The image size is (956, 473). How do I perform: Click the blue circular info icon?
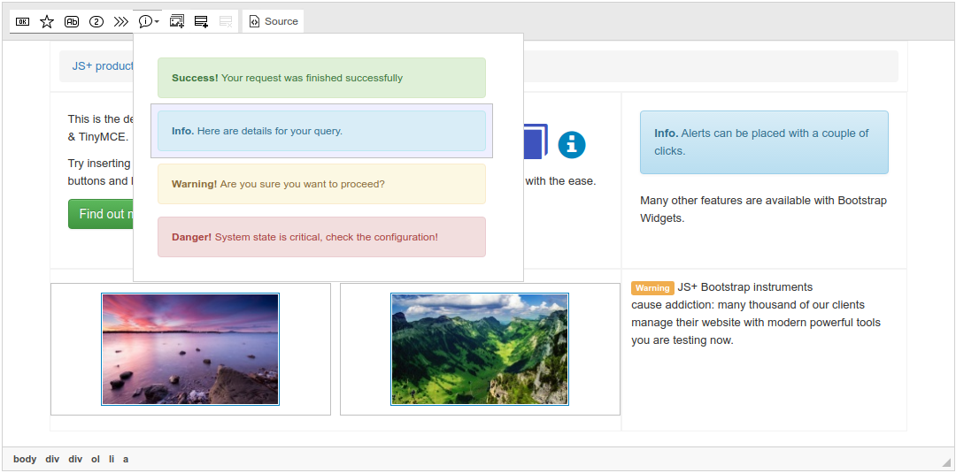tap(572, 144)
